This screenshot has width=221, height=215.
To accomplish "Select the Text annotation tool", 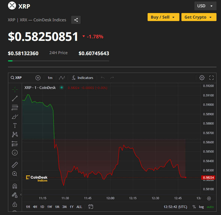I will 15,126.
